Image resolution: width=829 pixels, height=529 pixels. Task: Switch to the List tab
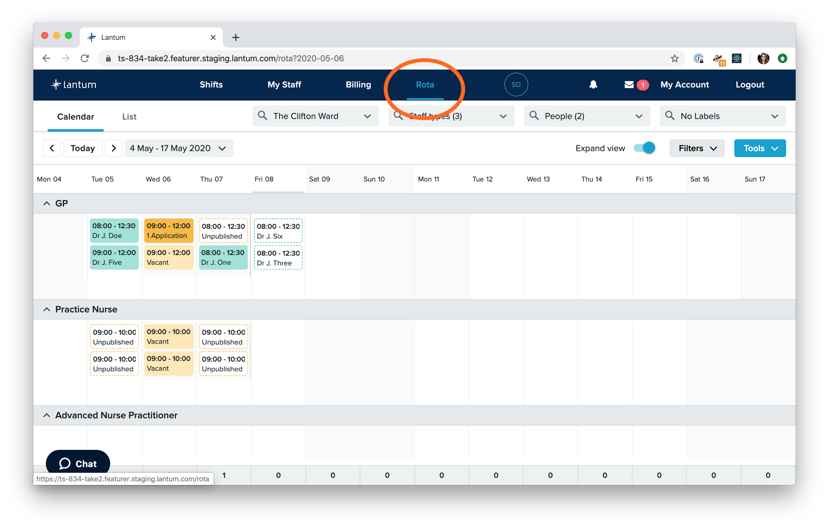pos(129,117)
